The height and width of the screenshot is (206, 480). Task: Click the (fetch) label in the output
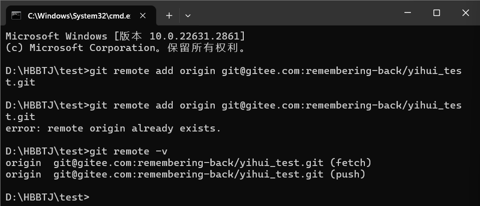350,163
